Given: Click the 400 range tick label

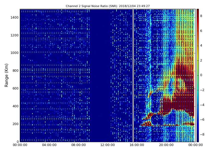Looking at the screenshot, I should (x=15, y=106).
